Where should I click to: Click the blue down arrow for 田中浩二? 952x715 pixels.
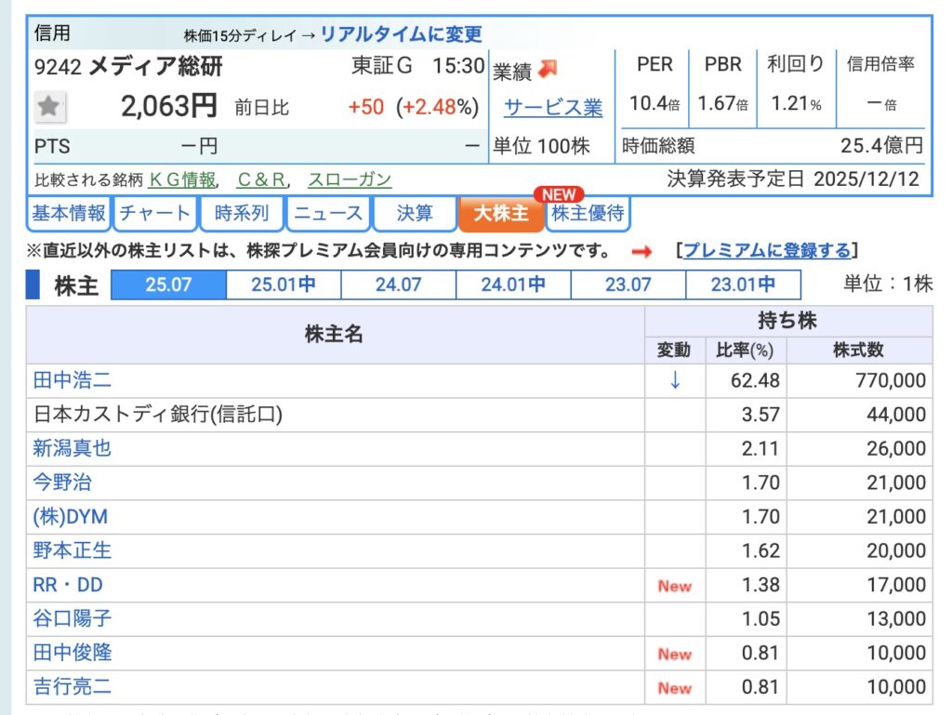[675, 380]
